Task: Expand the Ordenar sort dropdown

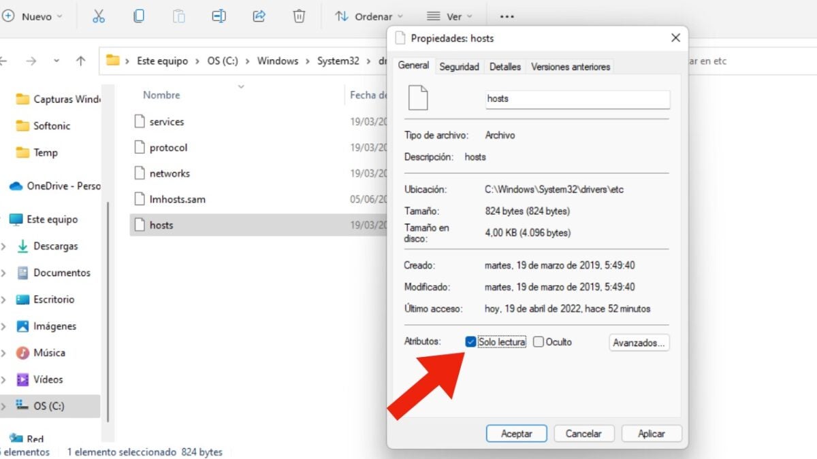Action: tap(369, 16)
